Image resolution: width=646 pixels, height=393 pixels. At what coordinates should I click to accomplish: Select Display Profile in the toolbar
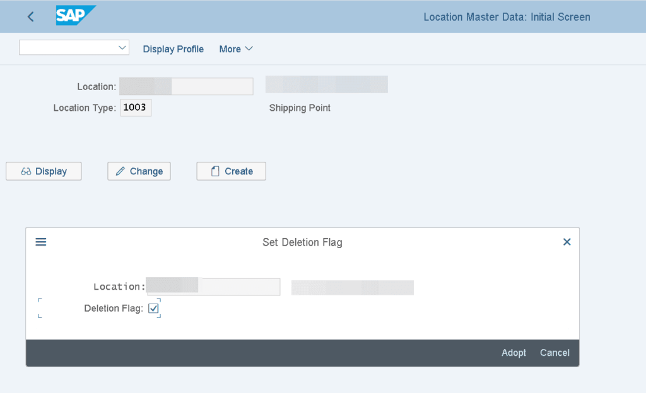point(173,49)
